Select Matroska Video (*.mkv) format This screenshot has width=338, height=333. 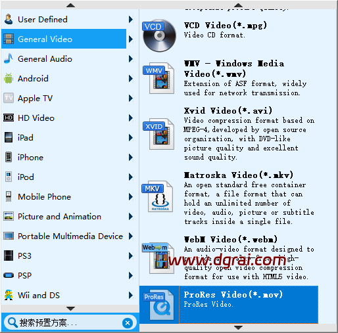(x=229, y=198)
